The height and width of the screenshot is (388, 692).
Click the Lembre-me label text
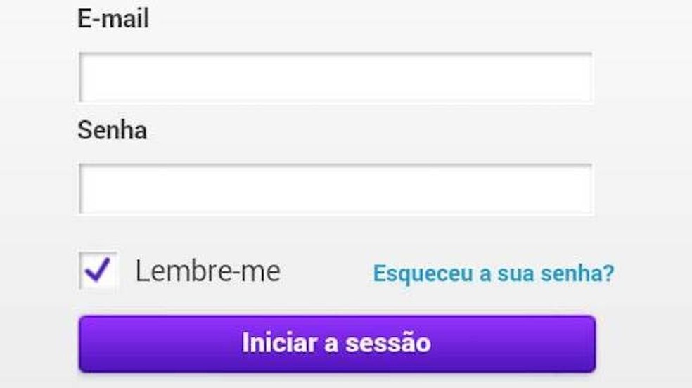click(207, 271)
